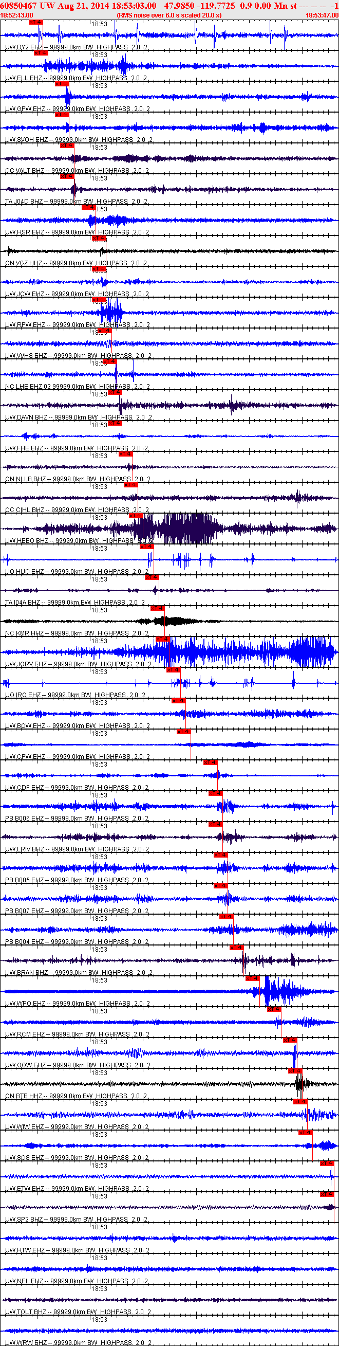The image size is (339, 1346).
Task: Select the pick marker on UW.SP2 BHZ trace
Action: 327,1194
